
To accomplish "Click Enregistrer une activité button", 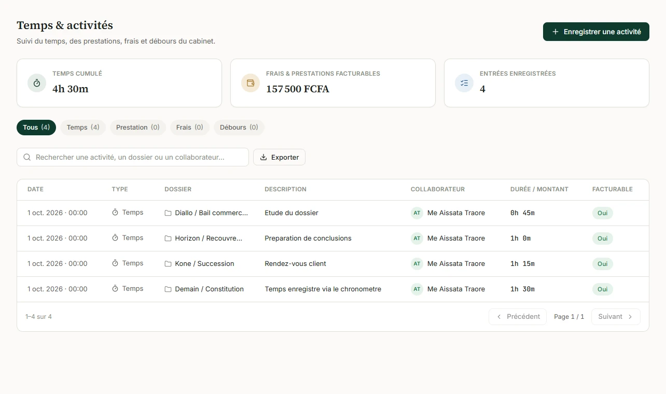I will pos(596,32).
